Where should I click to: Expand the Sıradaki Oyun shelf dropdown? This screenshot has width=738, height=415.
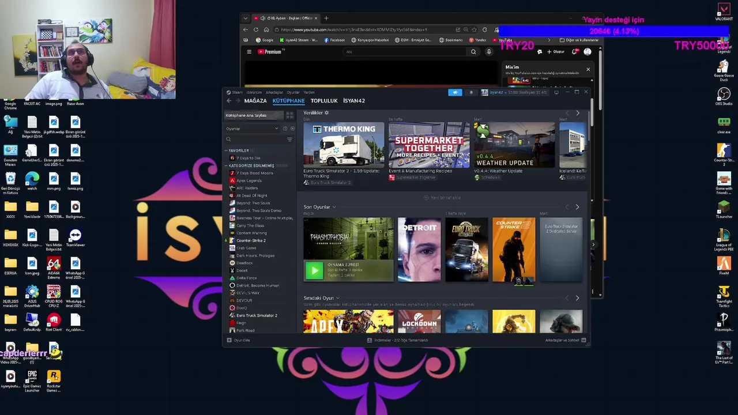(x=338, y=298)
